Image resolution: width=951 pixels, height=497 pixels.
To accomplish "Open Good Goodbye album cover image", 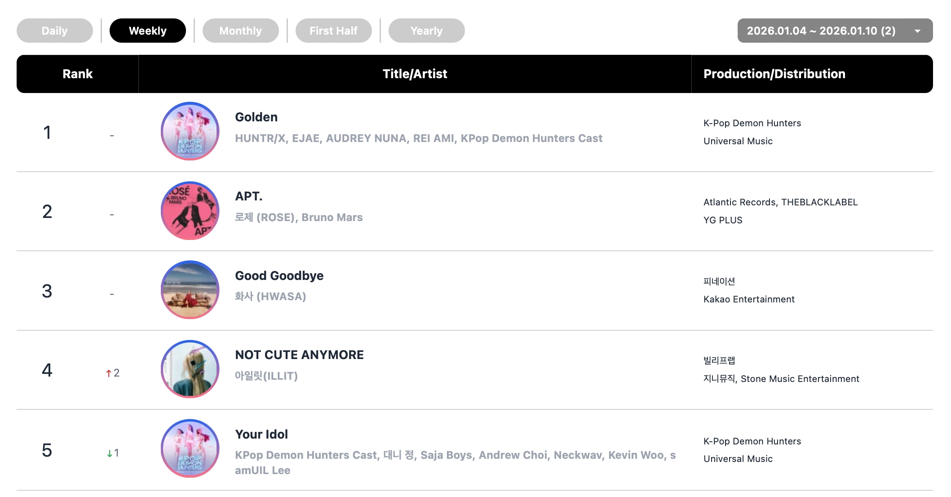I will [x=190, y=290].
